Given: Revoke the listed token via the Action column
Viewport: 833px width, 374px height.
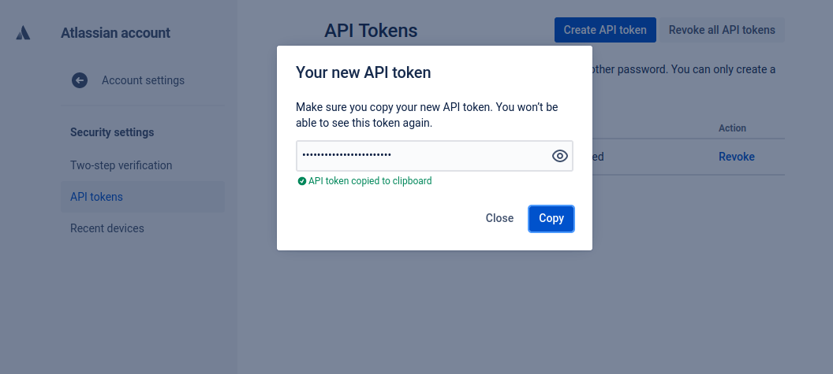Looking at the screenshot, I should point(736,157).
